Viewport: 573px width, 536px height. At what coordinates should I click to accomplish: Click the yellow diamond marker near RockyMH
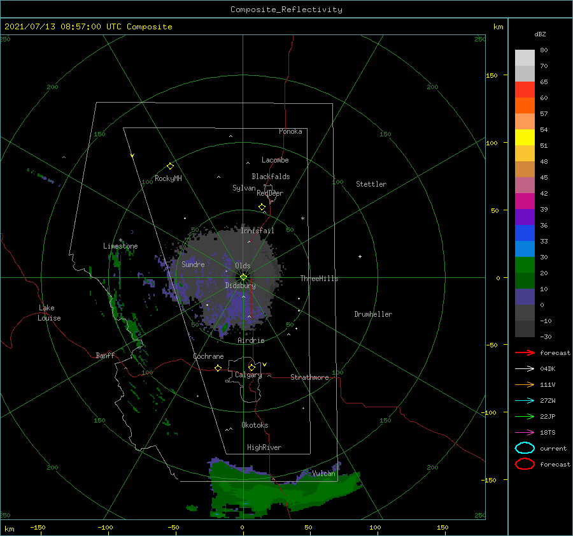(x=170, y=166)
